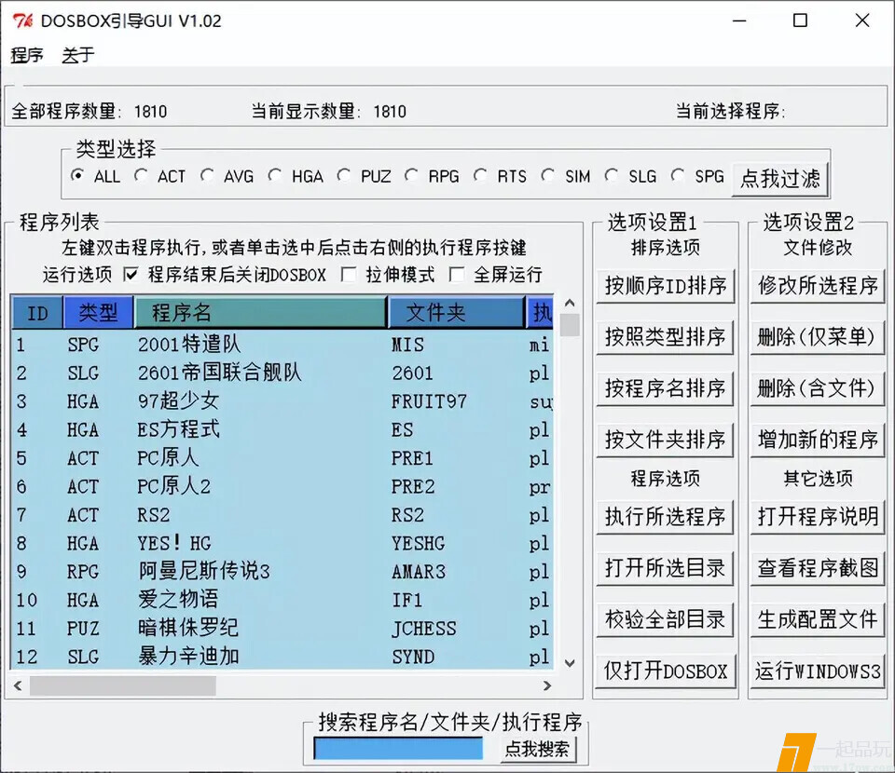Run Windows 3 with 运行WINDOWS3 button
The width and height of the screenshot is (895, 773).
point(818,670)
